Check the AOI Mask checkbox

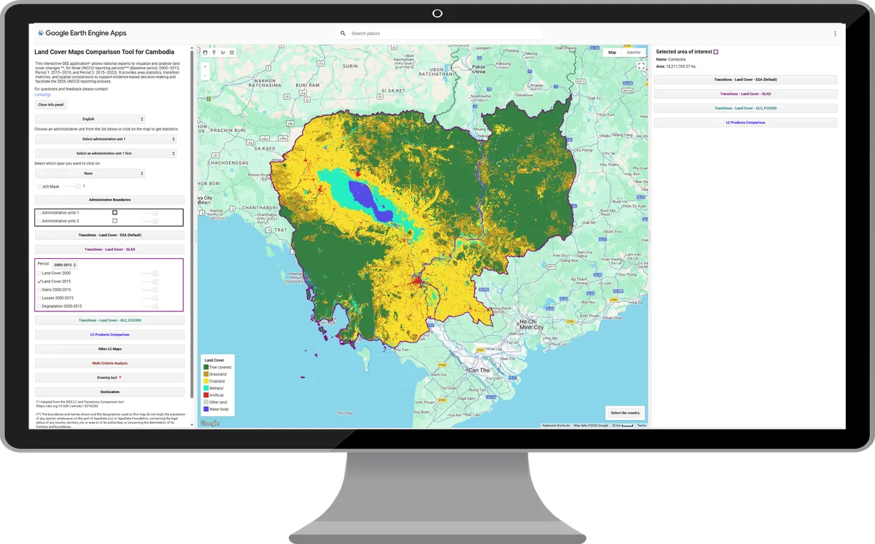click(x=39, y=187)
